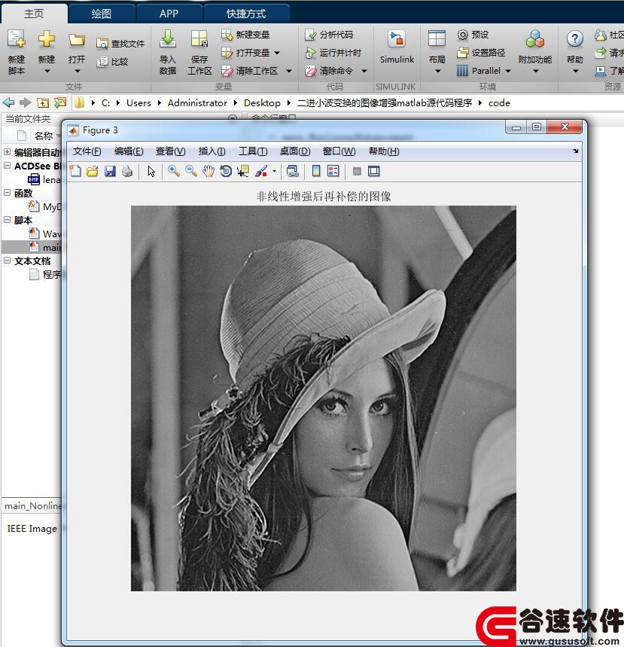Open the brush color dropdown arrow in figure toolbar
624x647 pixels.
click(x=274, y=171)
